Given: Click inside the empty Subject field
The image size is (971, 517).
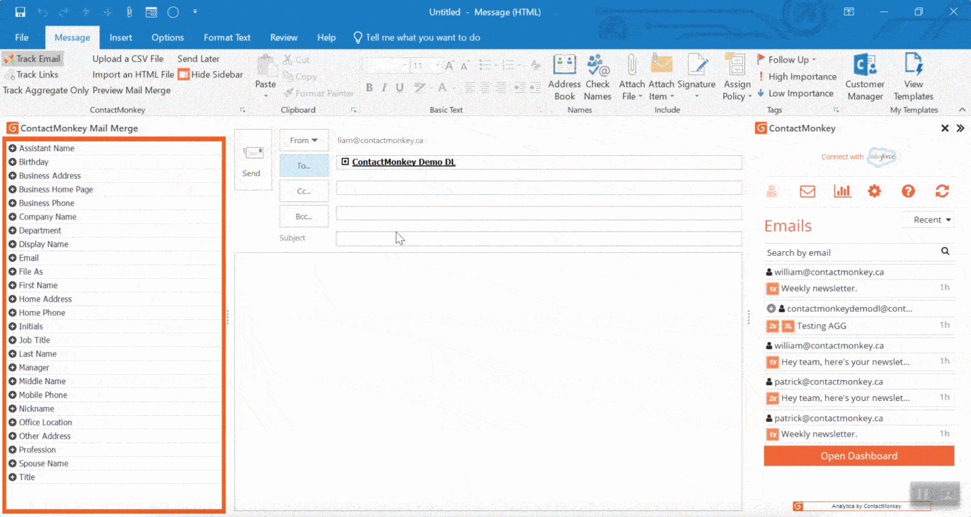Looking at the screenshot, I should pos(538,238).
